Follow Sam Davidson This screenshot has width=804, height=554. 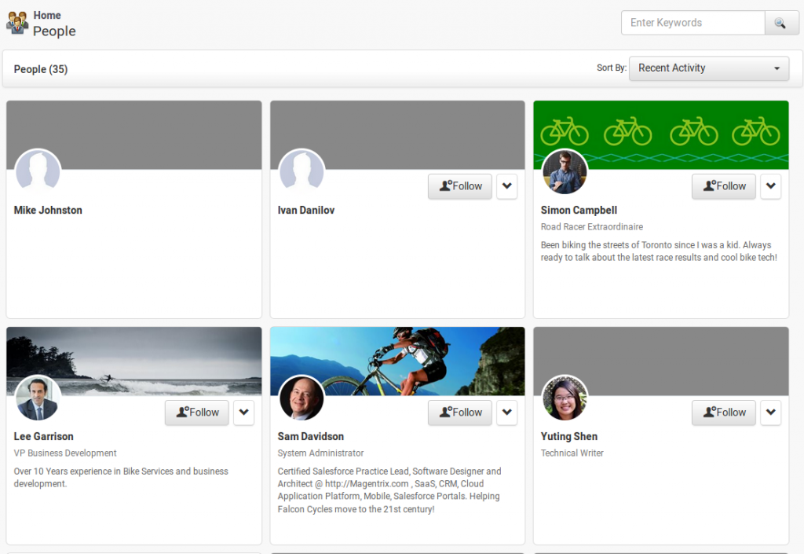[x=460, y=413]
